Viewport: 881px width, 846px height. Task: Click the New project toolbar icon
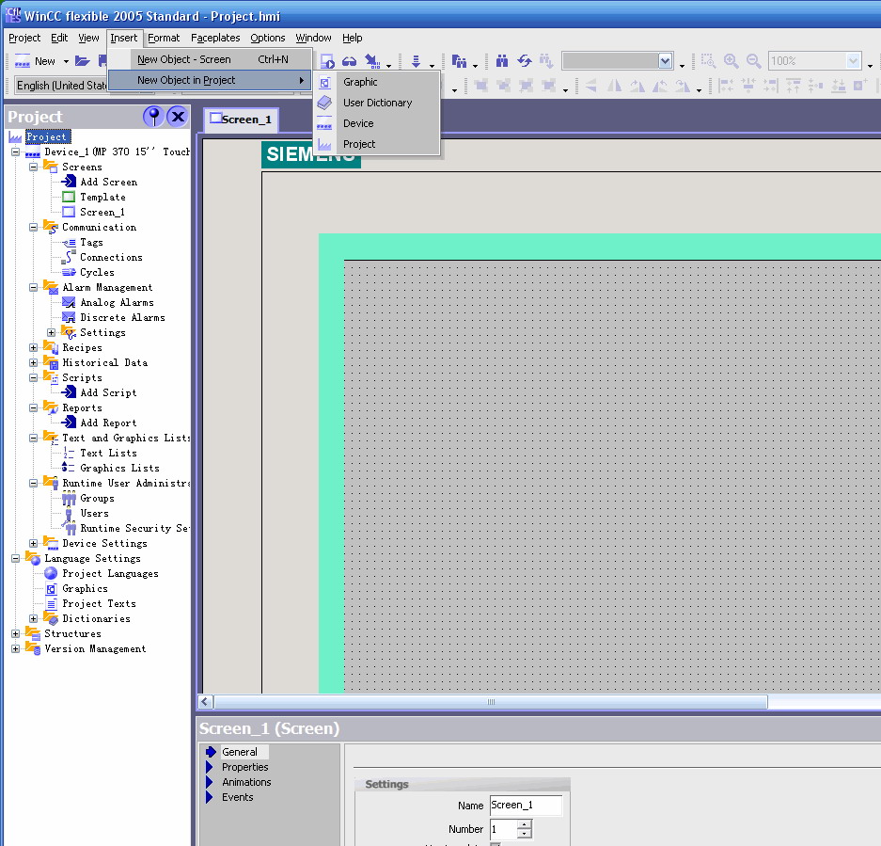(23, 61)
